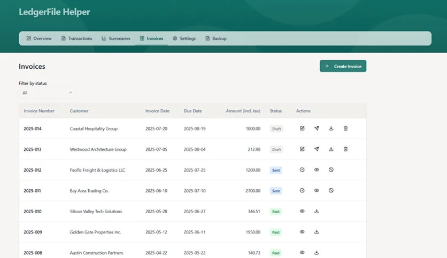Go to the Overview tab

[39, 38]
